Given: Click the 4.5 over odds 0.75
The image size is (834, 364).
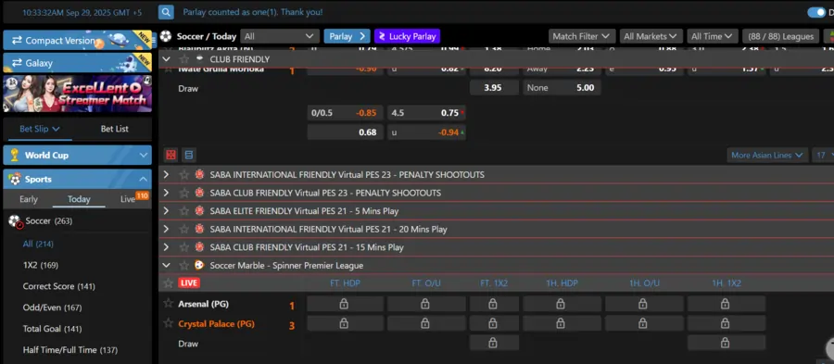Looking at the screenshot, I should pyautogui.click(x=426, y=113).
